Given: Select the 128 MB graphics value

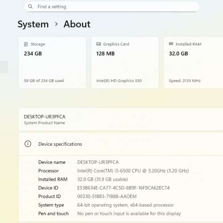Looking at the screenshot, I should pos(105,54).
